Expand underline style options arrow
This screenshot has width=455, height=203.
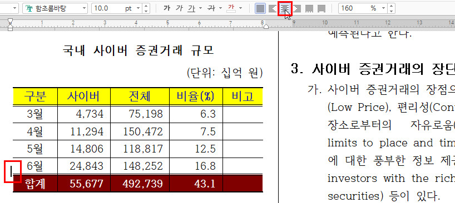(x=200, y=8)
